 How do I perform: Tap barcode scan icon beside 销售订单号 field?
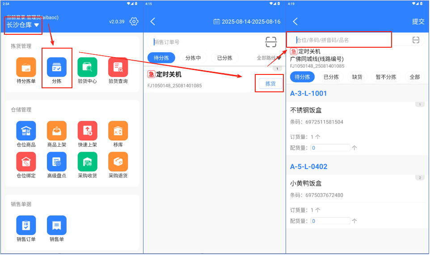(271, 42)
